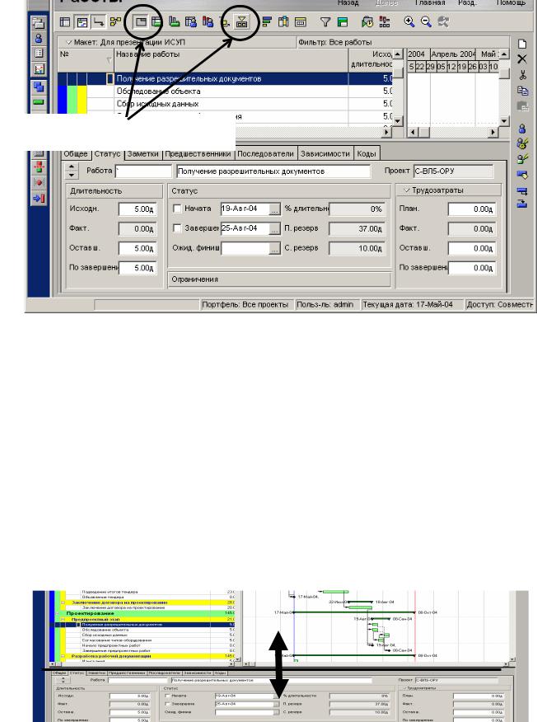Switch to the Заметки tab
Screen dimensions: 537x722
click(x=142, y=154)
